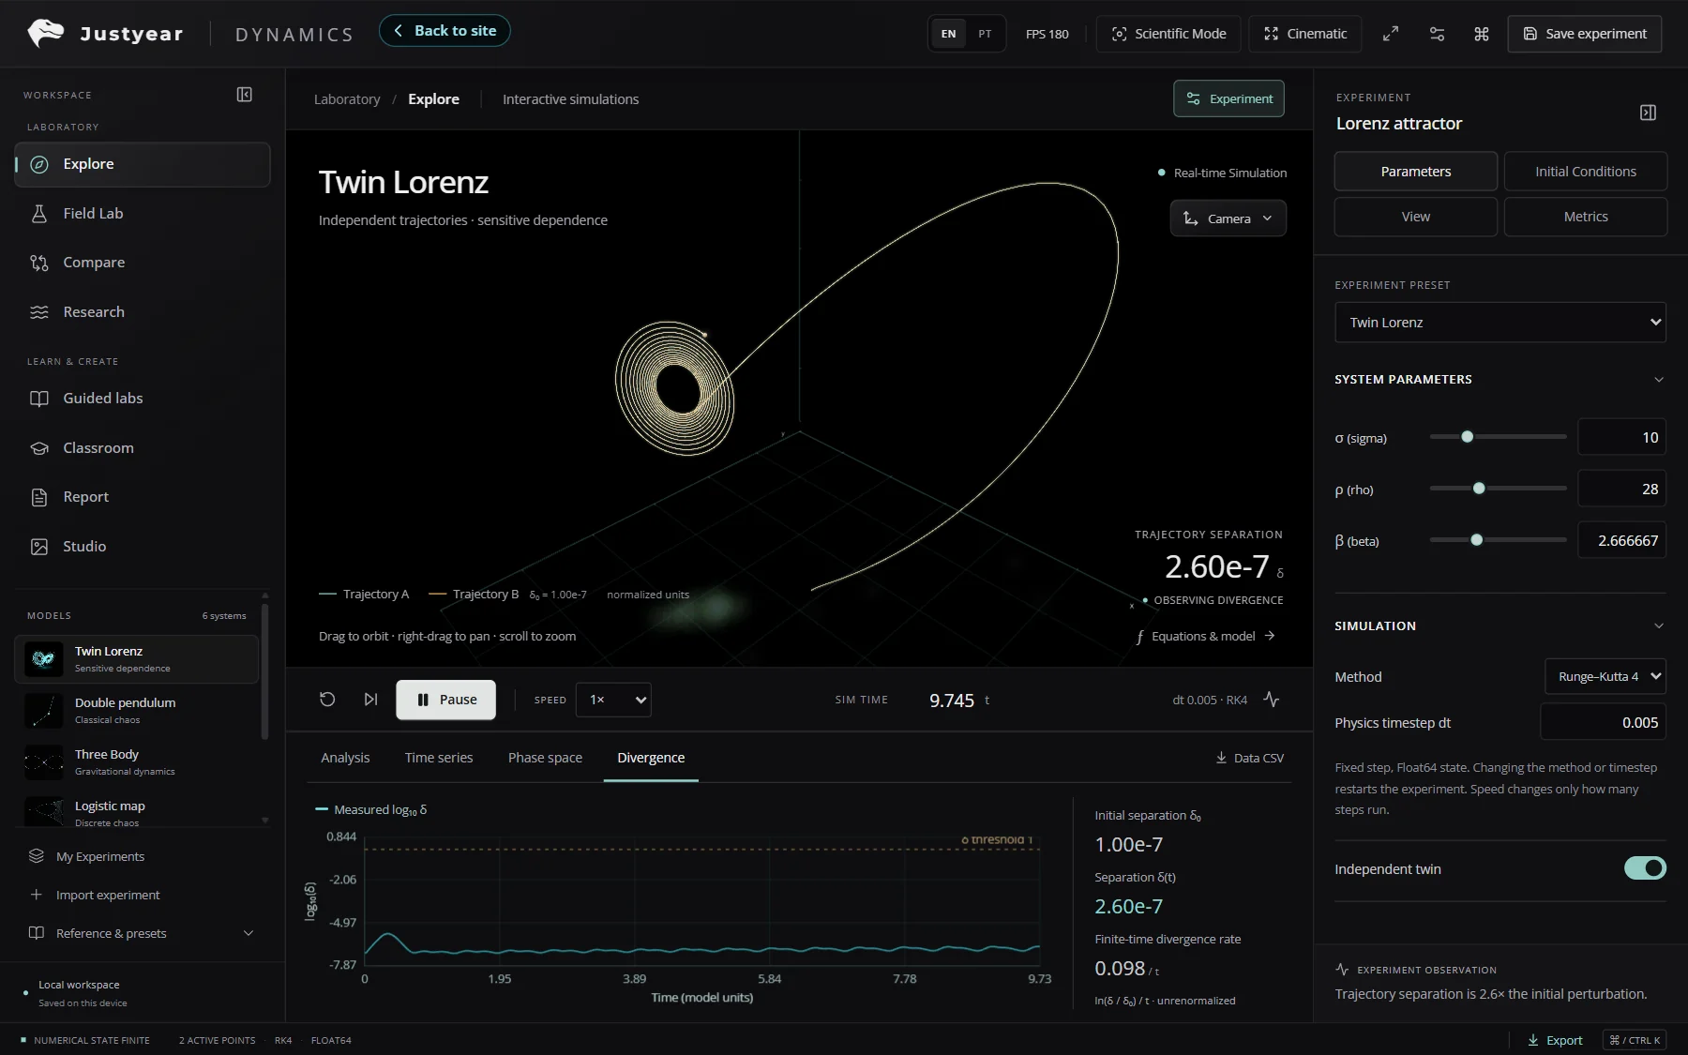Adjust the rho slider handle
Viewport: 1688px width, 1055px height.
(1479, 489)
